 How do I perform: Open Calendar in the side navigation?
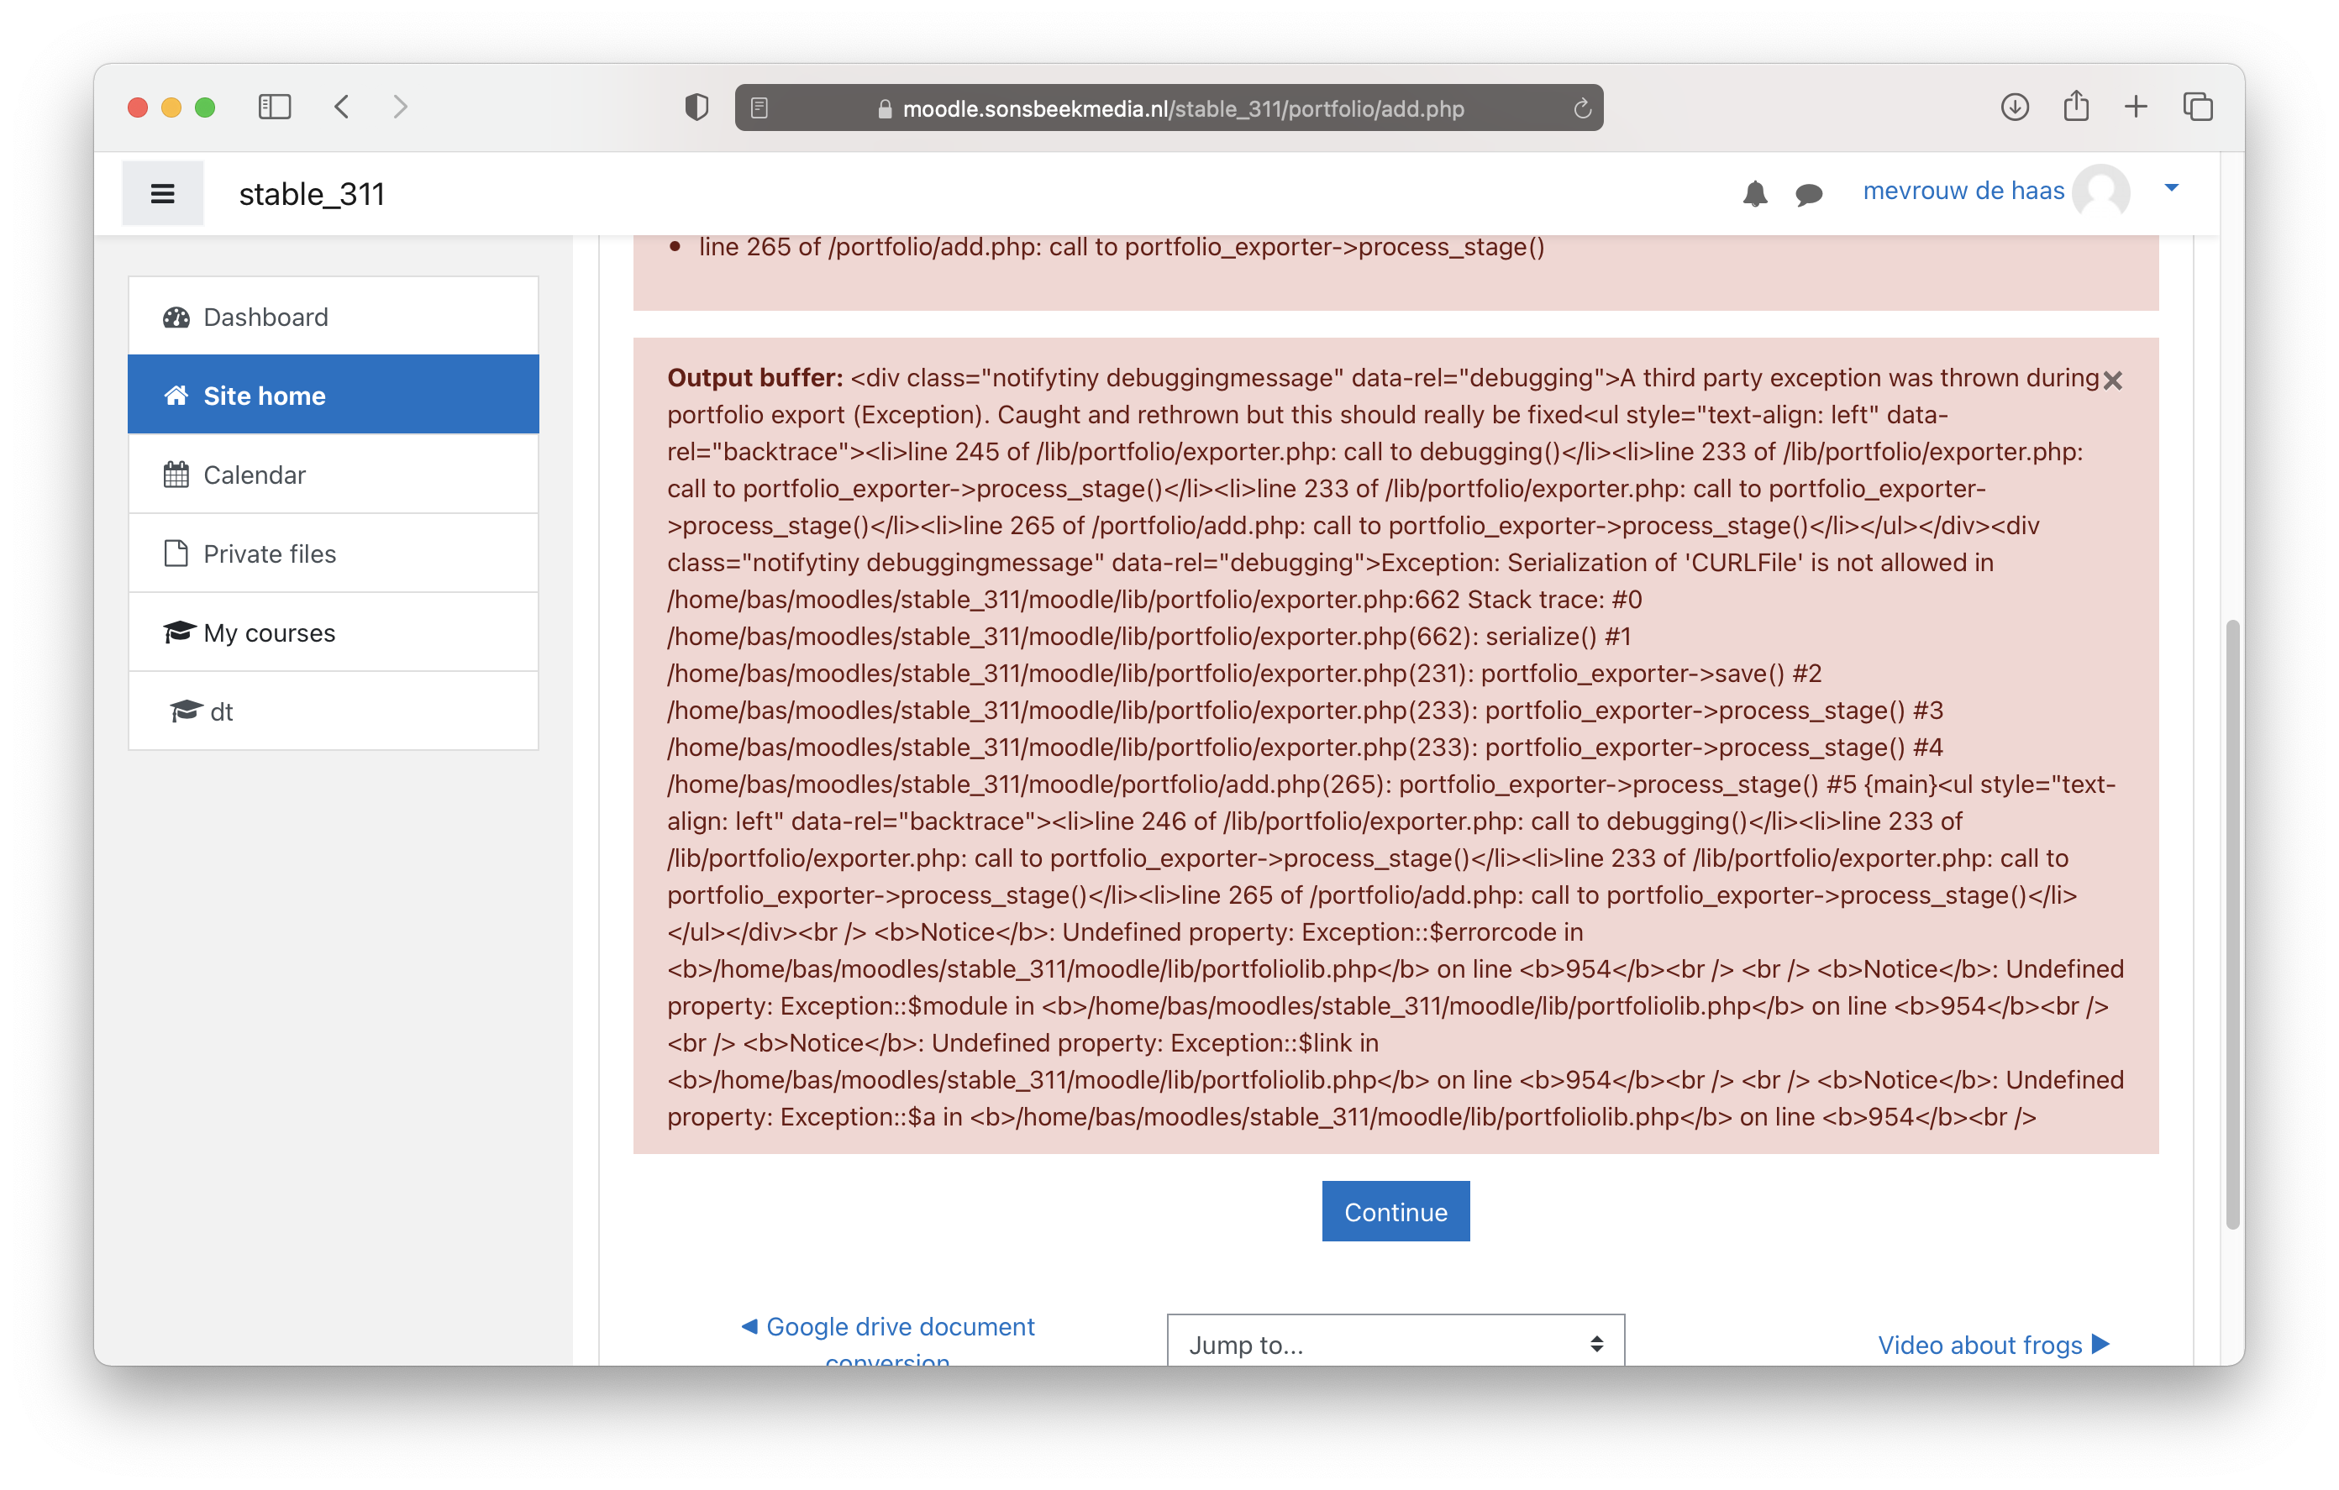coord(334,475)
